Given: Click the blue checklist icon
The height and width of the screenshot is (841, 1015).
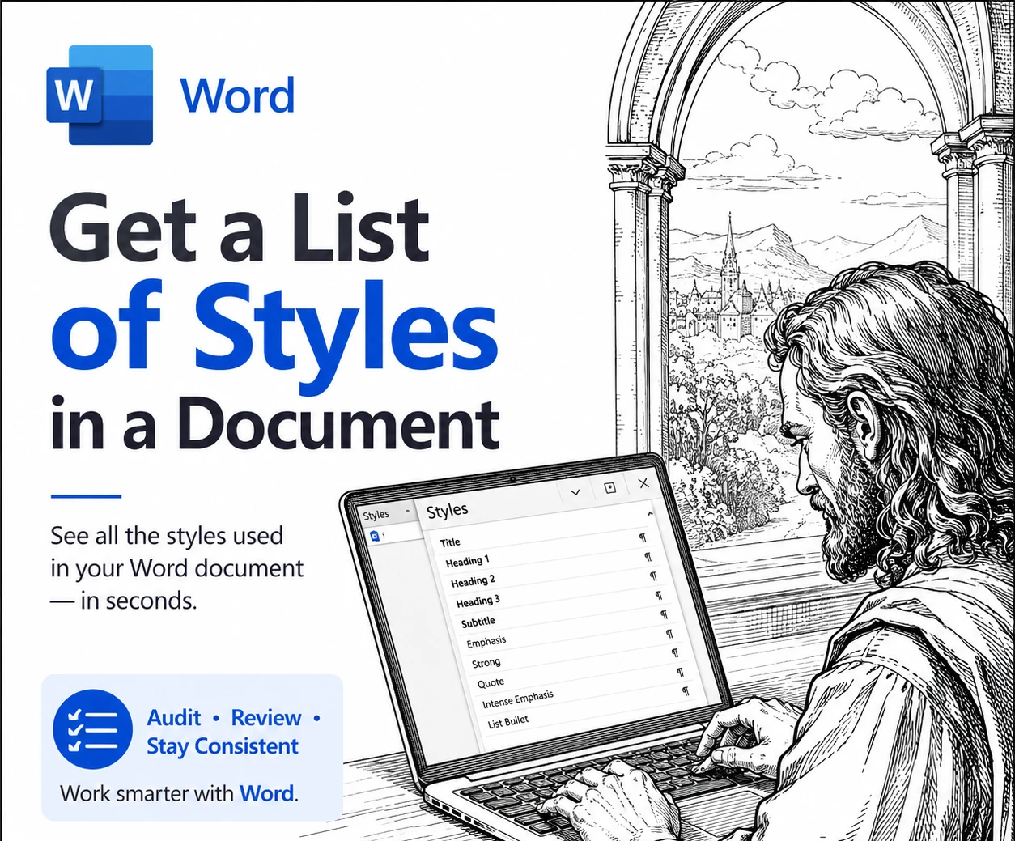Looking at the screenshot, I should point(91,729).
